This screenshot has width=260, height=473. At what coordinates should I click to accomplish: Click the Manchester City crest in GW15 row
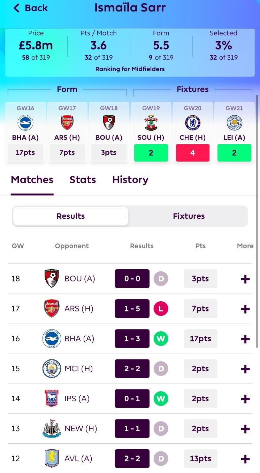click(52, 369)
